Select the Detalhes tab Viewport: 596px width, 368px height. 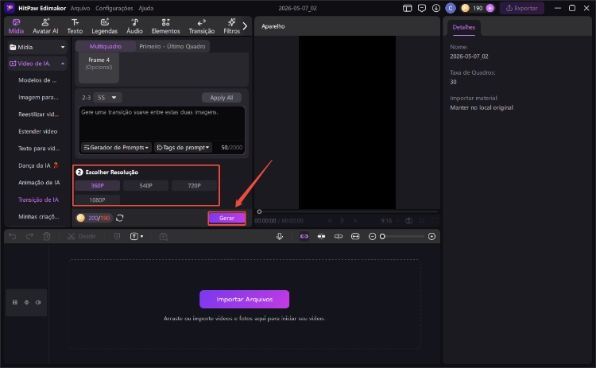[464, 27]
